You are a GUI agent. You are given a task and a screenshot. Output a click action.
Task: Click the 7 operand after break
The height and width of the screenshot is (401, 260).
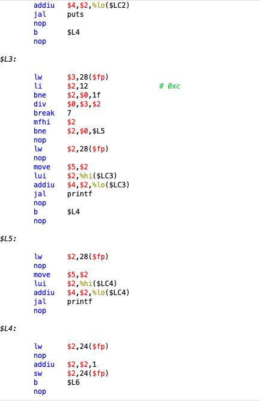coord(69,113)
